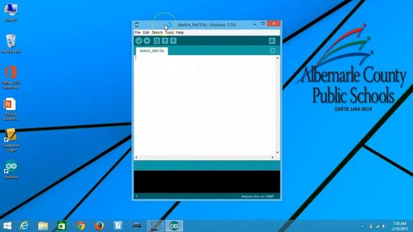The image size is (413, 232).
Task: Open the Windows Start button
Action: pos(7,226)
